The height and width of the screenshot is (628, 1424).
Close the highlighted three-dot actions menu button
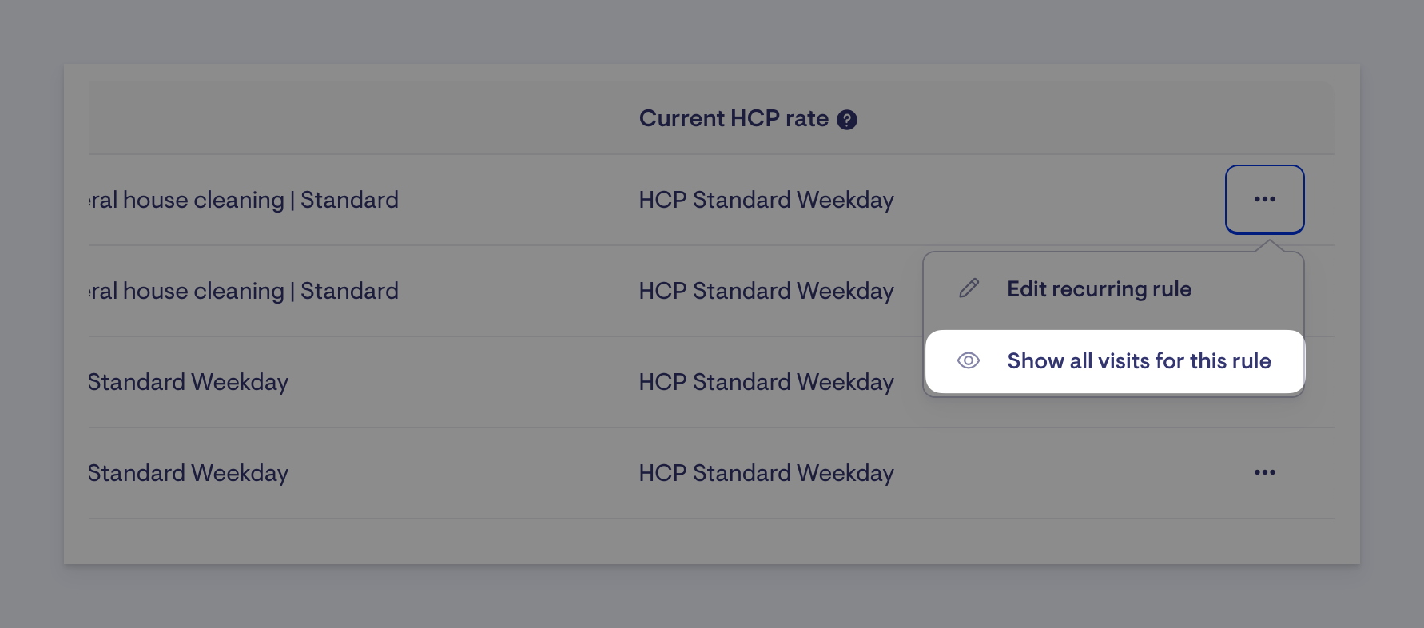(1265, 199)
